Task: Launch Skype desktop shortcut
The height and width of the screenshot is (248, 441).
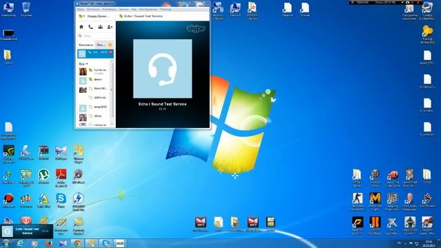Action: tap(61, 200)
